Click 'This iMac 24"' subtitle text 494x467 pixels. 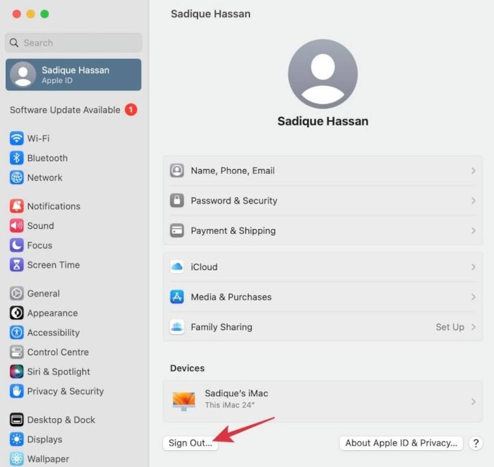point(230,405)
